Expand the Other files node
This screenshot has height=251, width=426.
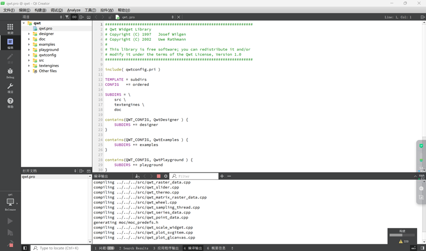tap(29, 71)
